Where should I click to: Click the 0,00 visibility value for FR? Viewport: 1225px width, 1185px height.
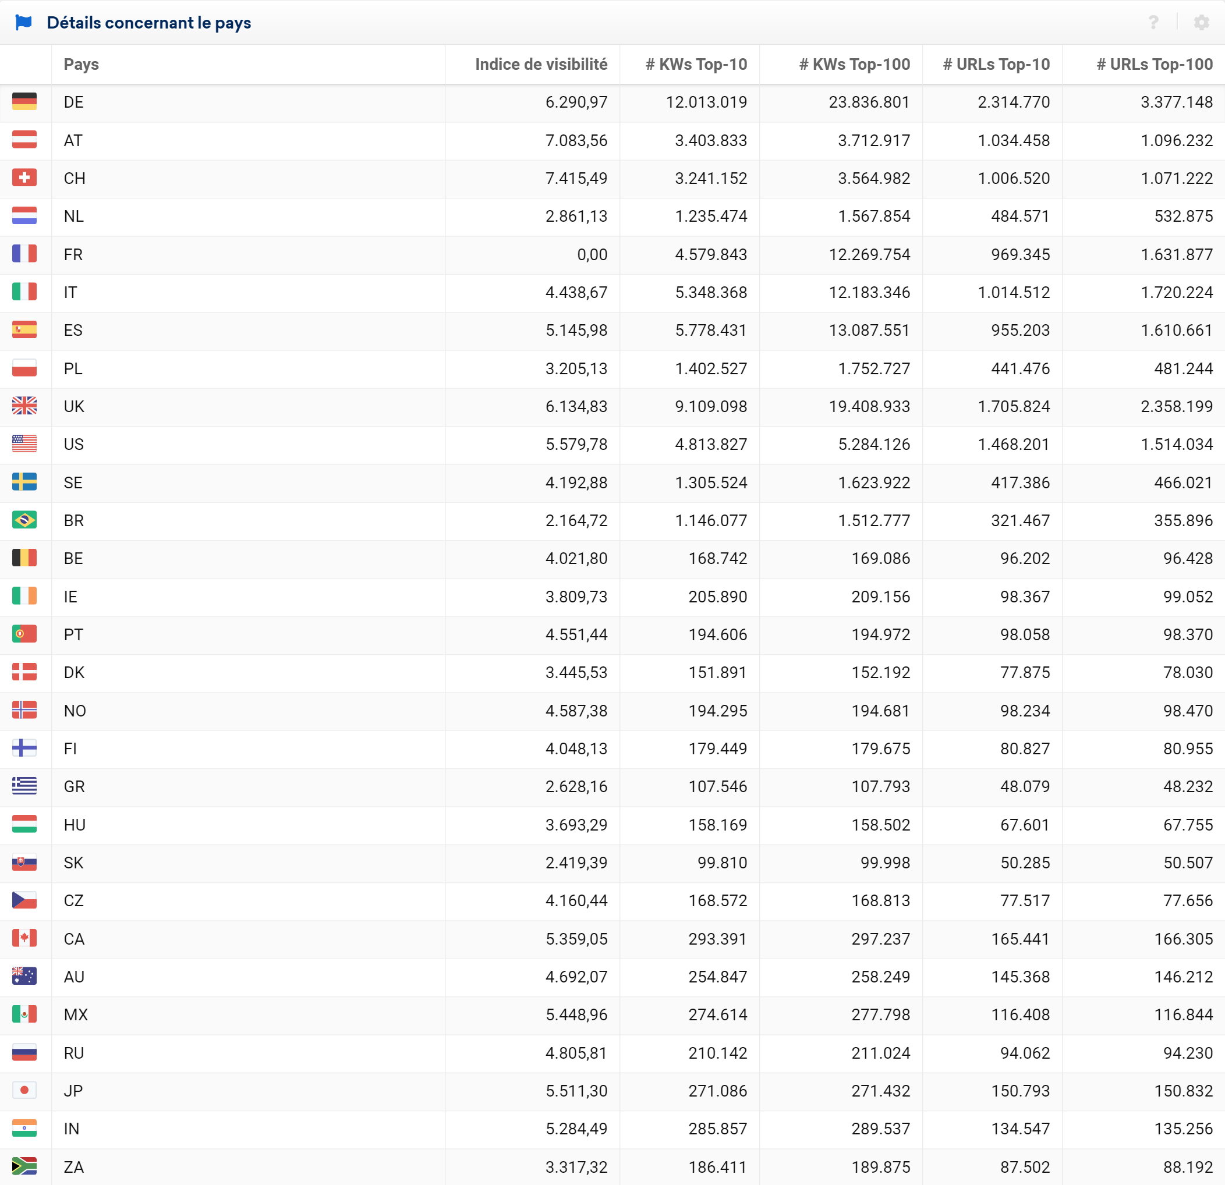pyautogui.click(x=592, y=254)
